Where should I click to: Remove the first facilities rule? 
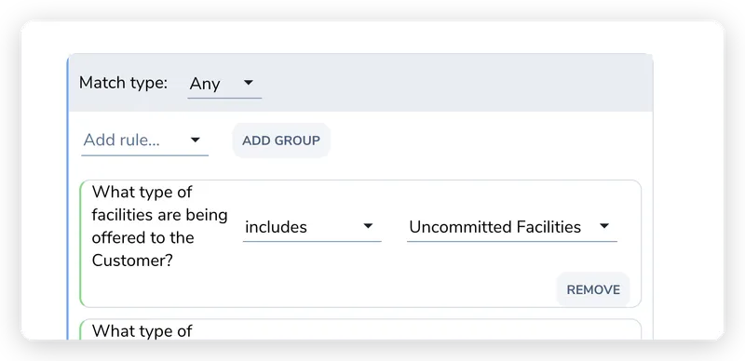pyautogui.click(x=593, y=289)
